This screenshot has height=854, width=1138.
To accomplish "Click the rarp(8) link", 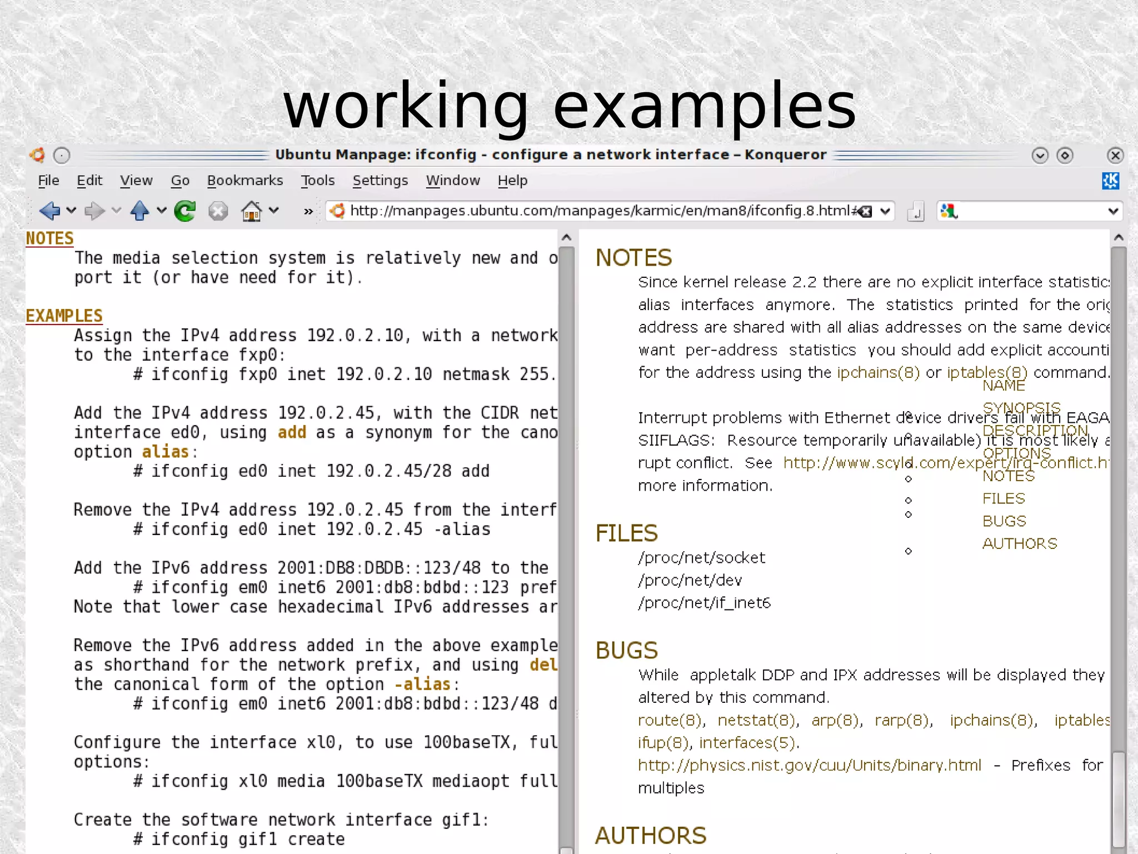I will (x=902, y=720).
